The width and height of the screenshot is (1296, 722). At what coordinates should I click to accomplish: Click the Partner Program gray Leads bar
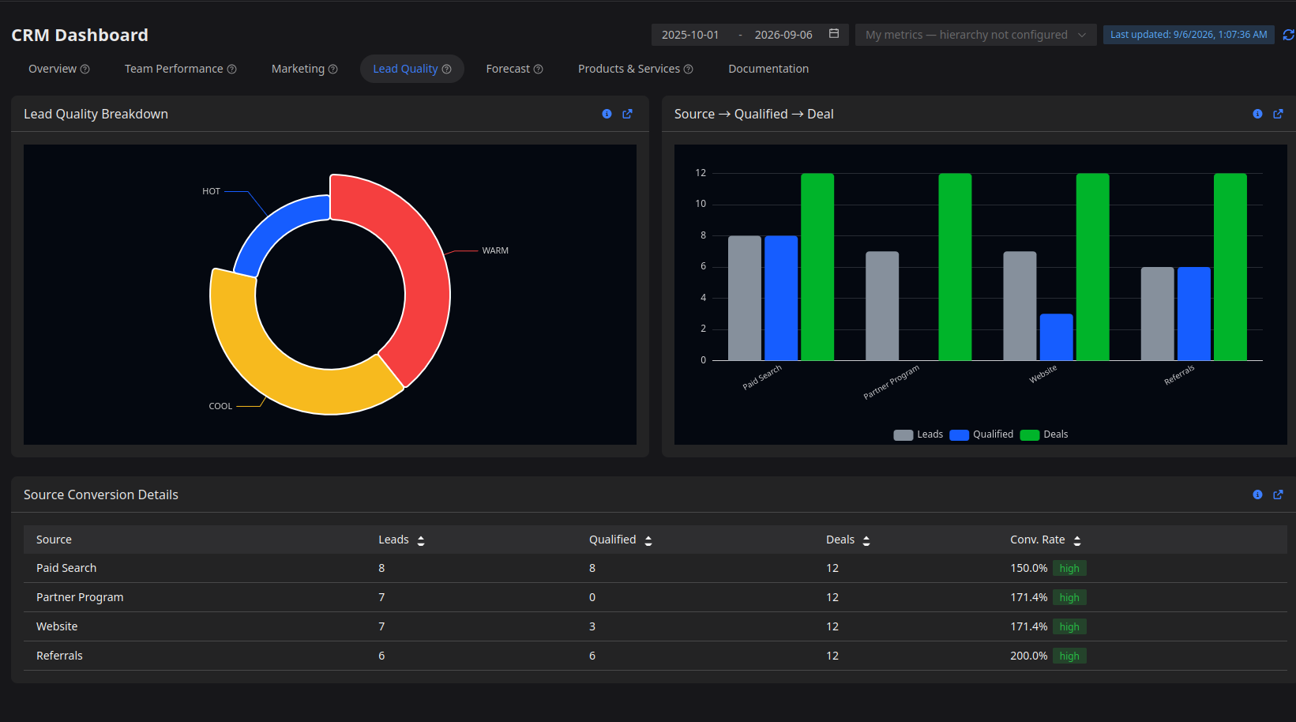[882, 306]
